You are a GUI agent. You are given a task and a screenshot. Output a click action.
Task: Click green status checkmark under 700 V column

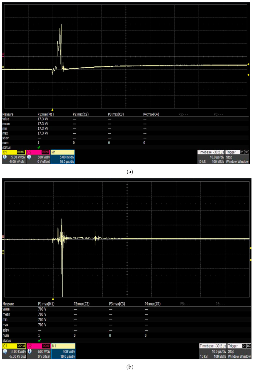coord(39,340)
